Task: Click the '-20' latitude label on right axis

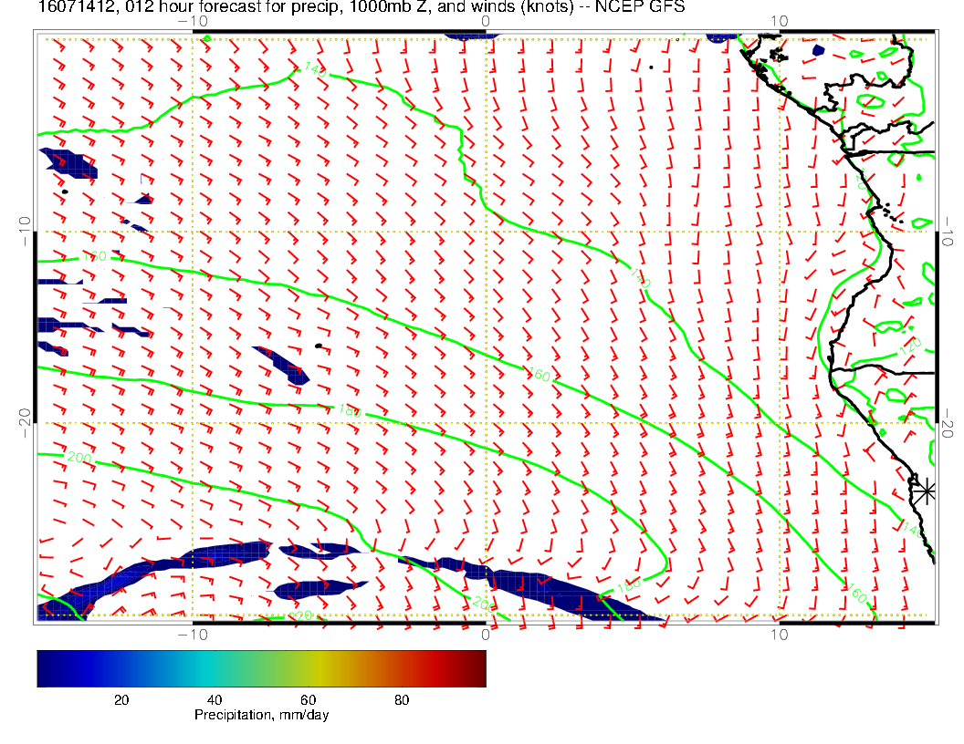Action: click(x=948, y=423)
